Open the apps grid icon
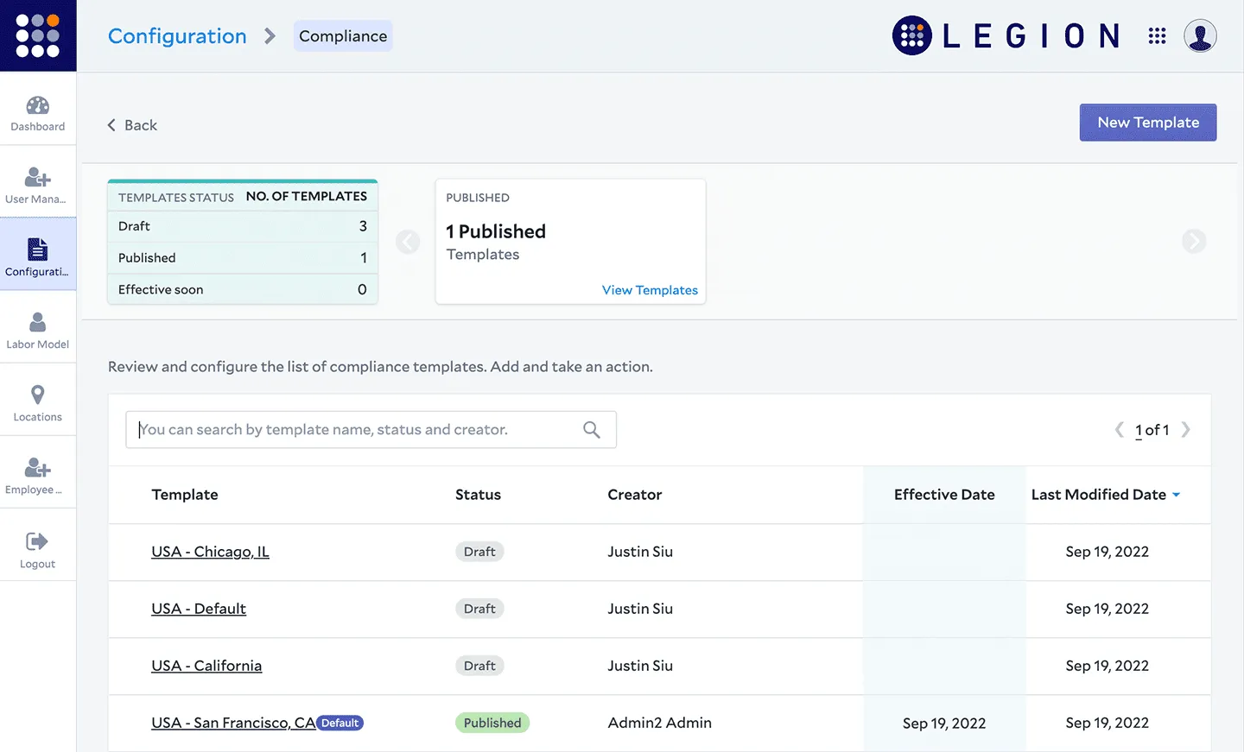The width and height of the screenshot is (1244, 752). point(1157,36)
